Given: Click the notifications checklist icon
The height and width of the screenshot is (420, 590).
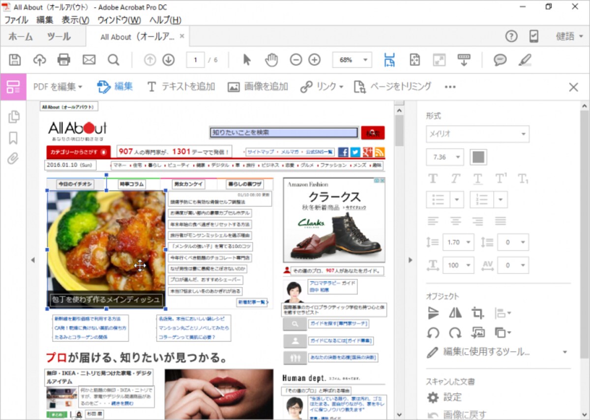Looking at the screenshot, I should tap(534, 36).
